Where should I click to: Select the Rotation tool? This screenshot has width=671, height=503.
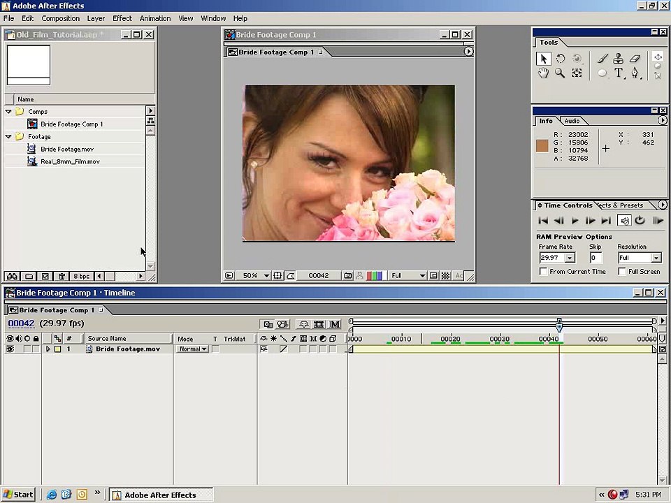pyautogui.click(x=560, y=59)
